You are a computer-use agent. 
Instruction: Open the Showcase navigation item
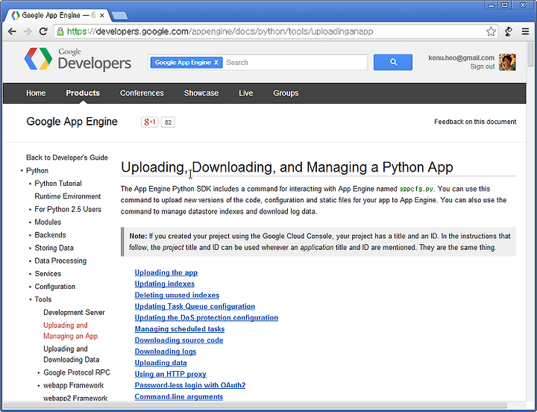(x=201, y=93)
